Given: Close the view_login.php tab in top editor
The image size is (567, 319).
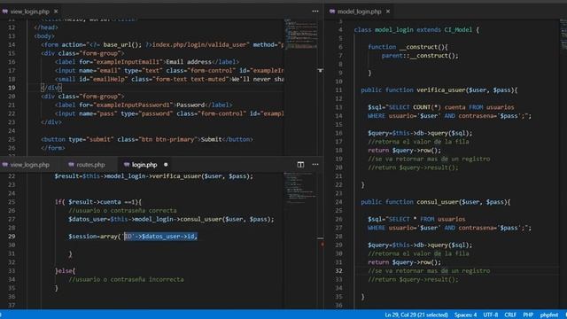Looking at the screenshot, I should [56, 12].
